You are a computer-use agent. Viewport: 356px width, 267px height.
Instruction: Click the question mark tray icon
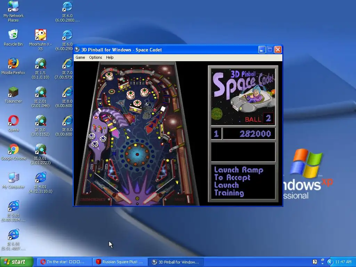tap(315, 262)
